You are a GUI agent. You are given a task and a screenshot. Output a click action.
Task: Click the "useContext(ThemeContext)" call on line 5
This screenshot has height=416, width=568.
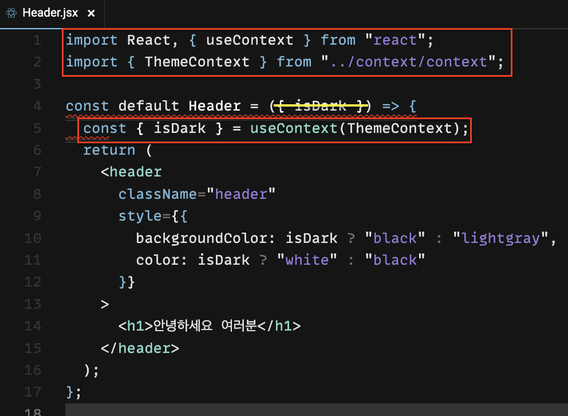point(354,128)
